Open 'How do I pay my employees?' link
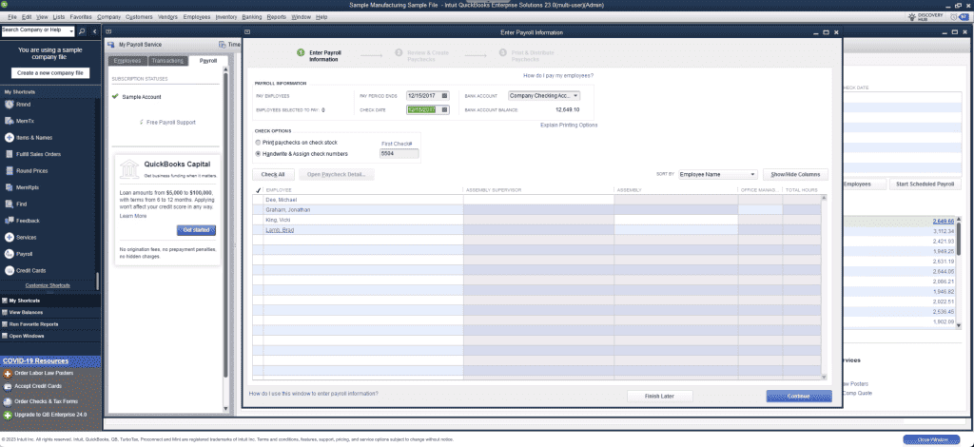This screenshot has height=447, width=974. [557, 76]
